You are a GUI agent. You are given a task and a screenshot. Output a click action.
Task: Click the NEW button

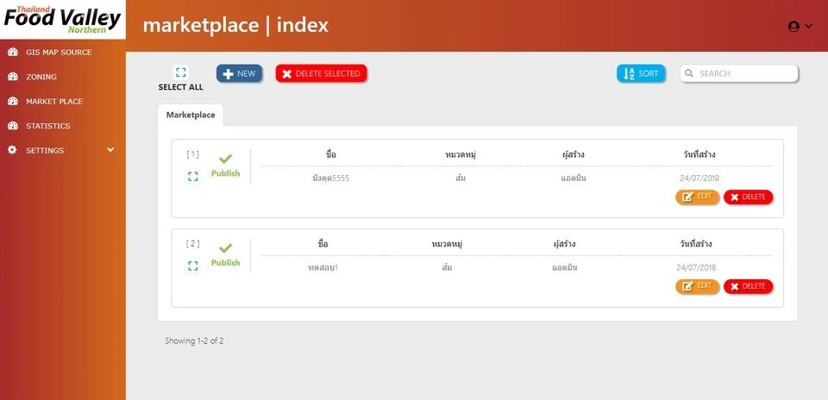(239, 74)
